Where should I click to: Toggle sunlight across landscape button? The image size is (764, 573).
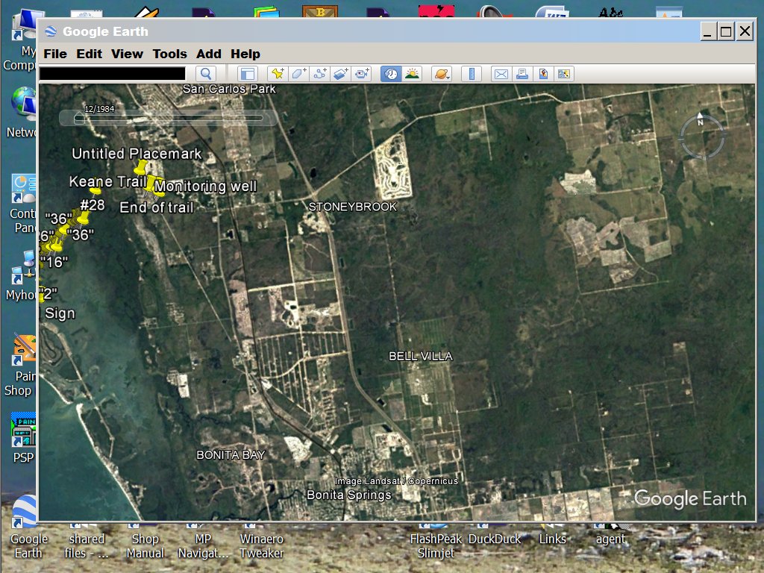pyautogui.click(x=411, y=73)
